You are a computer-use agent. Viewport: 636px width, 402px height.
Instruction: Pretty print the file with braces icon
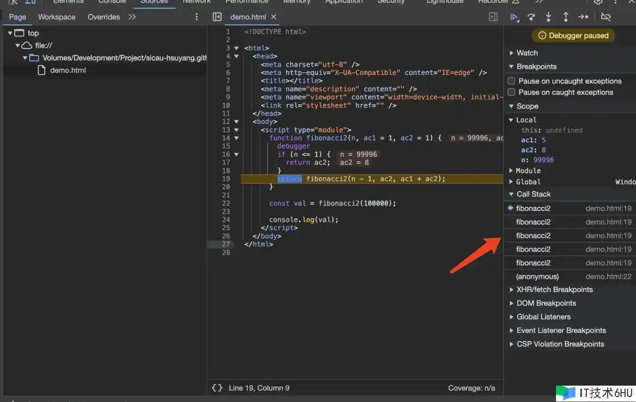[x=217, y=388]
